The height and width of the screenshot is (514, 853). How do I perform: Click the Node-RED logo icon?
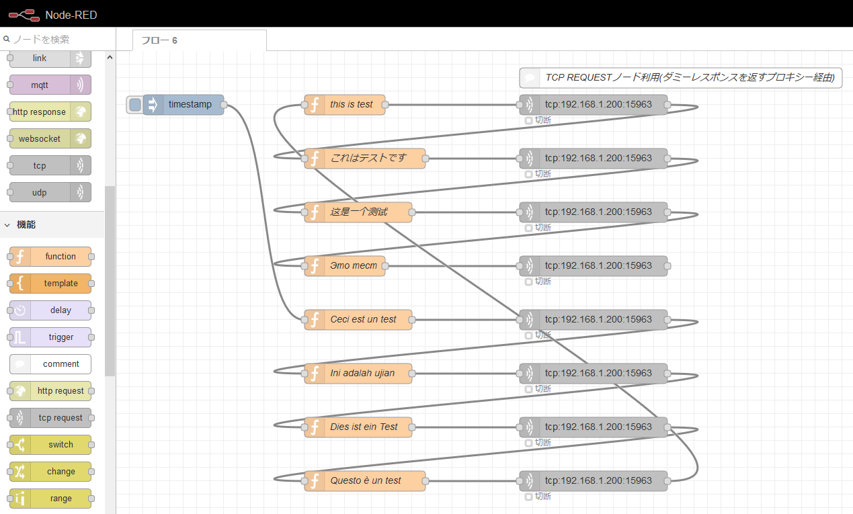24,14
